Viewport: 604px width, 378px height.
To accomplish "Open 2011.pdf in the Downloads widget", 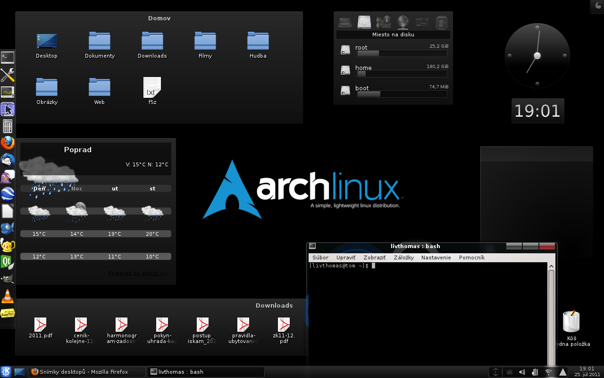I will 41,328.
